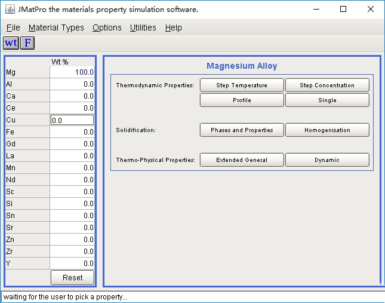Open the File menu
This screenshot has height=303, width=385.
[x=13, y=27]
